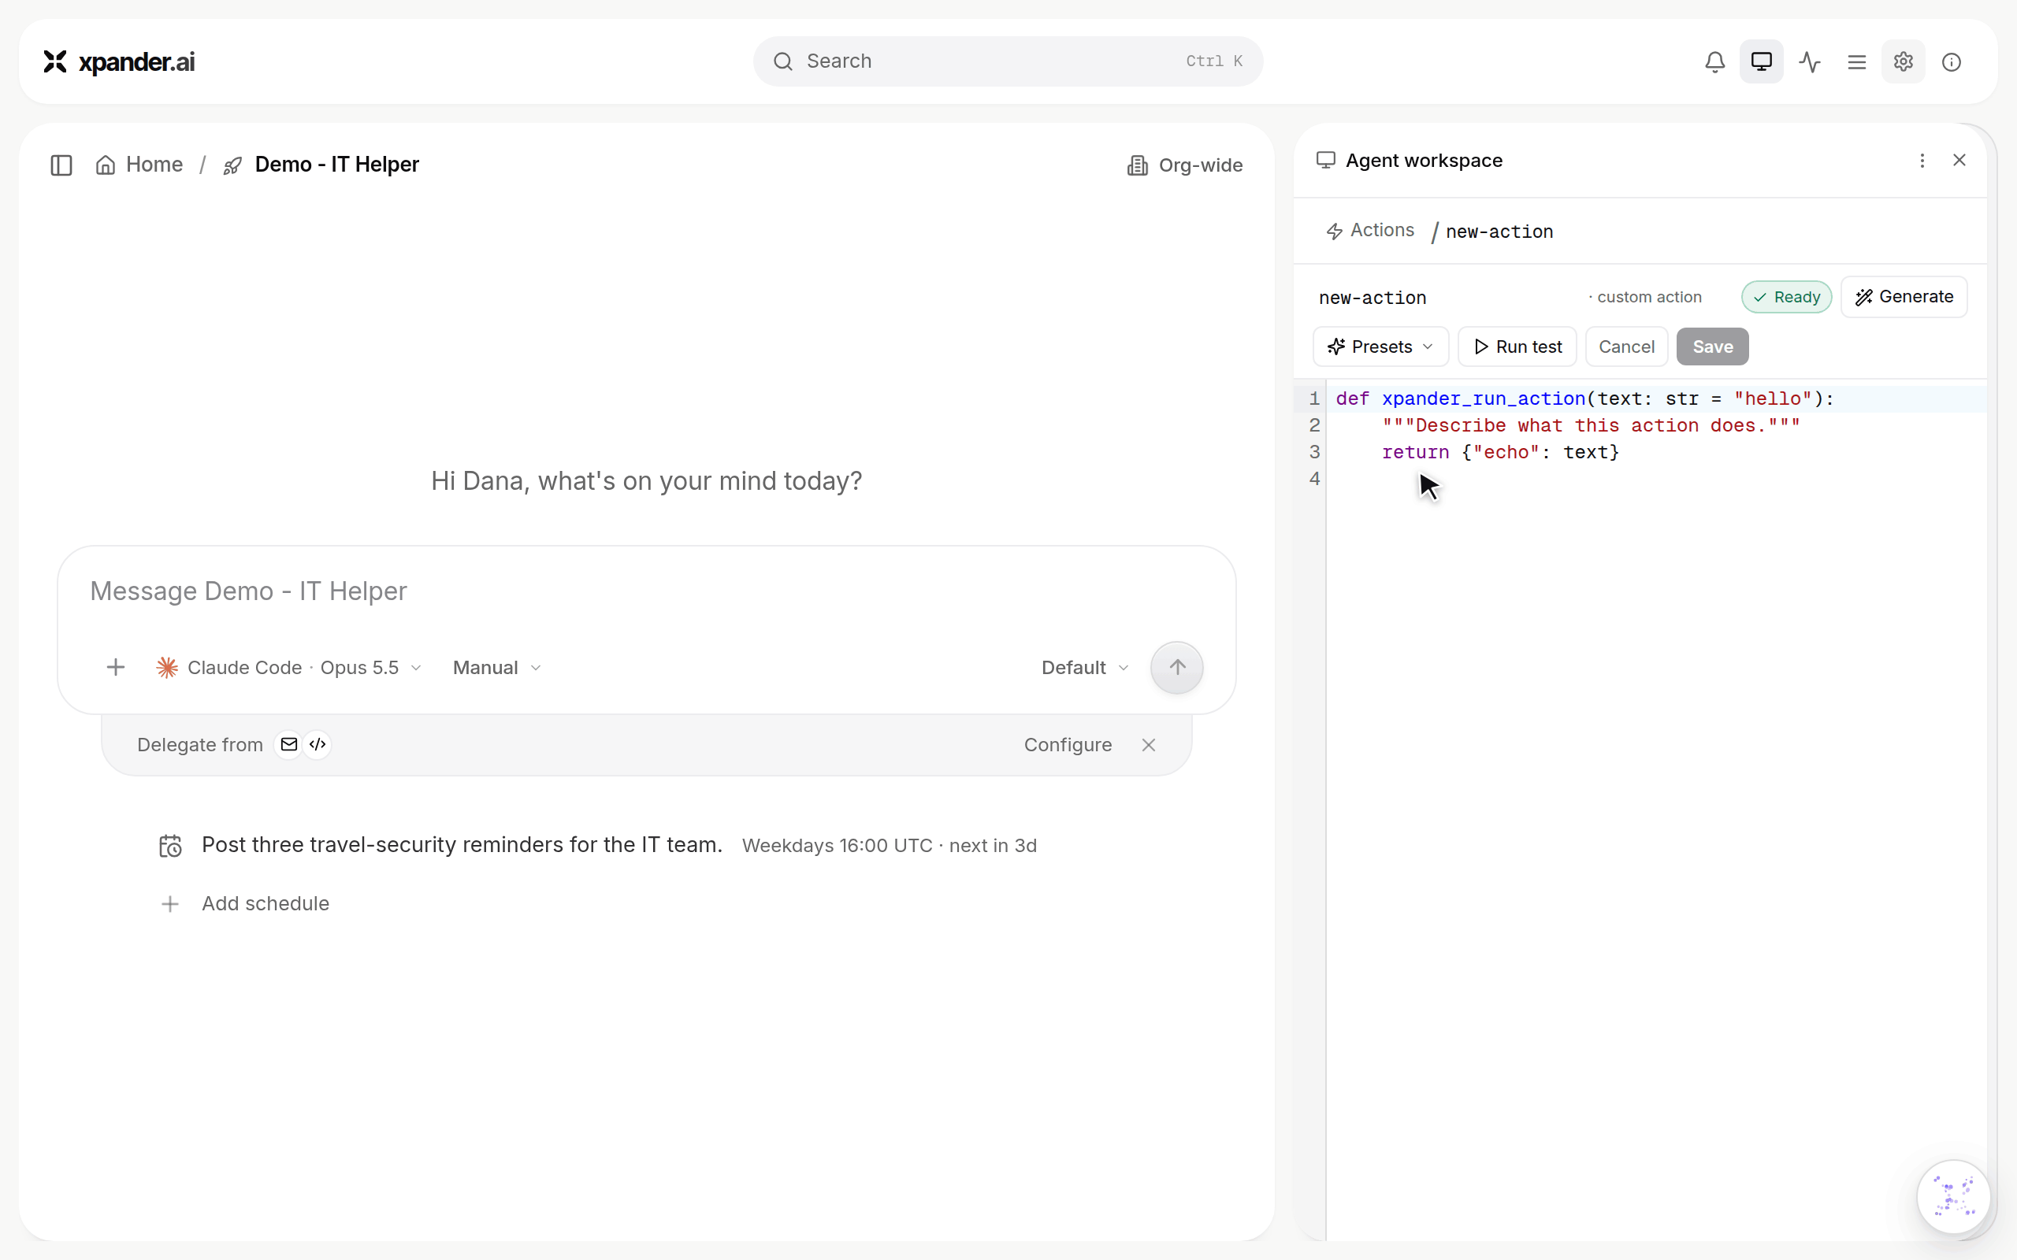Toggle the Agent workspace monitor icon in top bar

(x=1761, y=61)
